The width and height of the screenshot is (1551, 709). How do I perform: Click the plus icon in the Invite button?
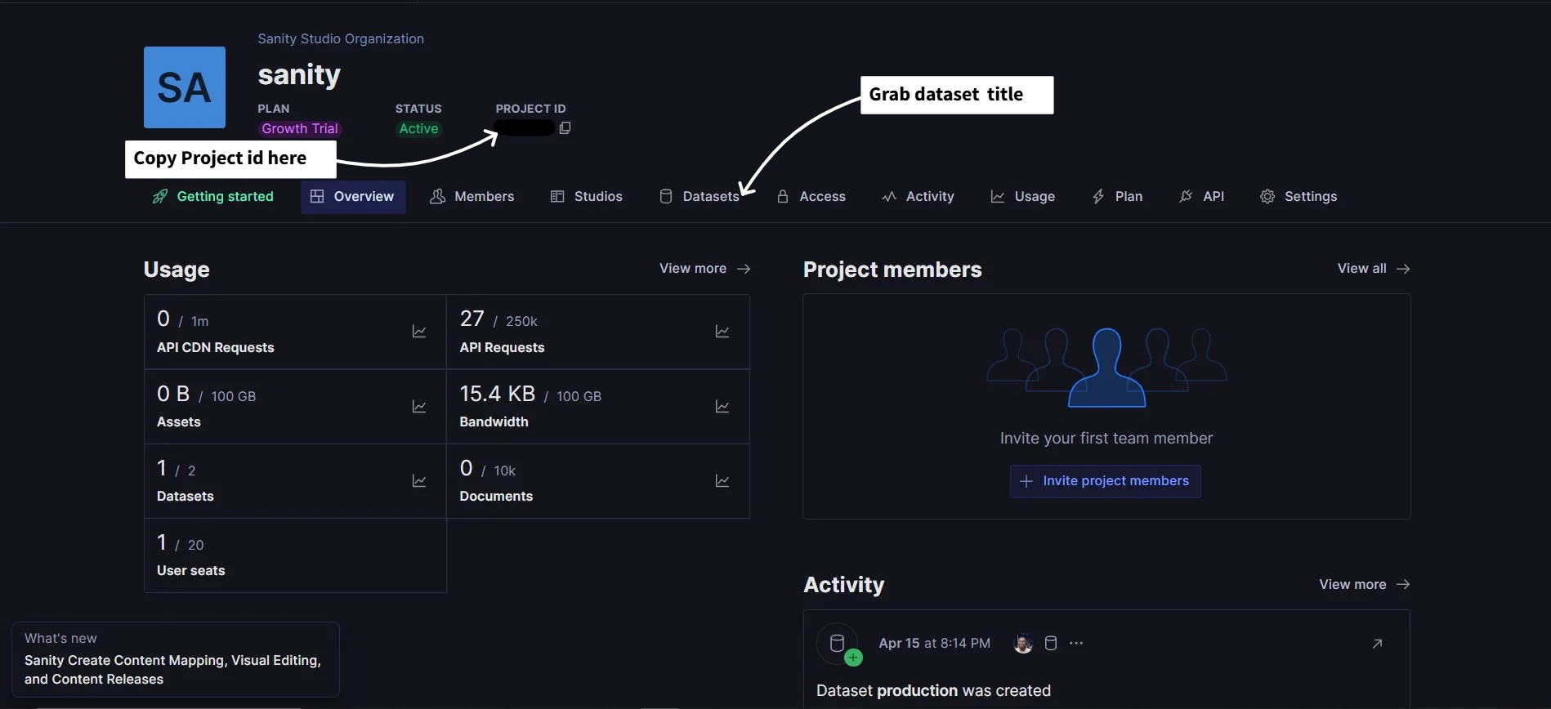tap(1026, 481)
